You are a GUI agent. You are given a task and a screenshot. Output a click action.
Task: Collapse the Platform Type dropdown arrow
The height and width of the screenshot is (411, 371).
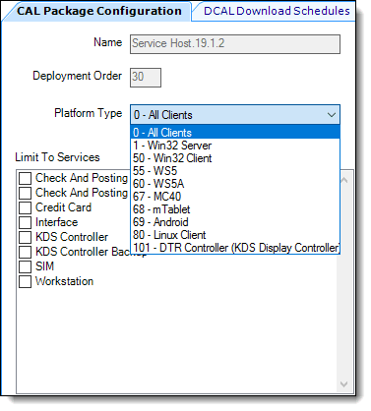click(x=332, y=115)
